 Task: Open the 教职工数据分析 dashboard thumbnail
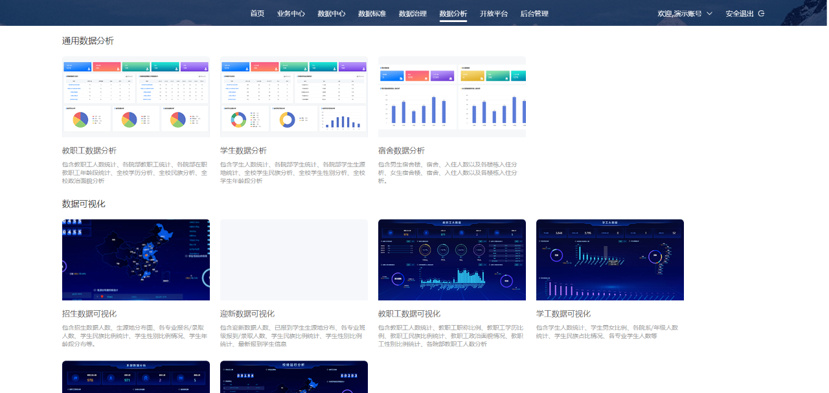(136, 96)
